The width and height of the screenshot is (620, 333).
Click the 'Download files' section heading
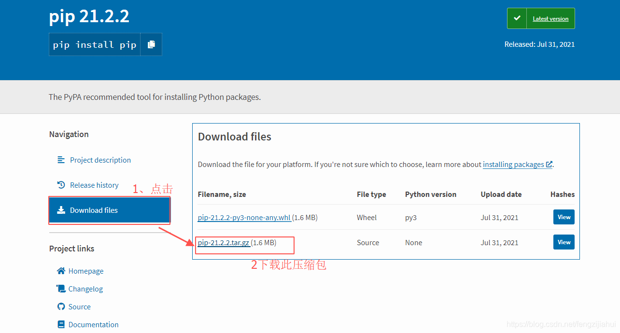[235, 137]
